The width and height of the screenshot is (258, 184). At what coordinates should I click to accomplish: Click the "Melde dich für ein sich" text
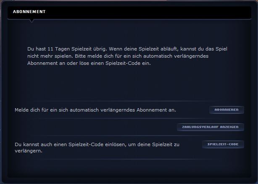(x=41, y=110)
